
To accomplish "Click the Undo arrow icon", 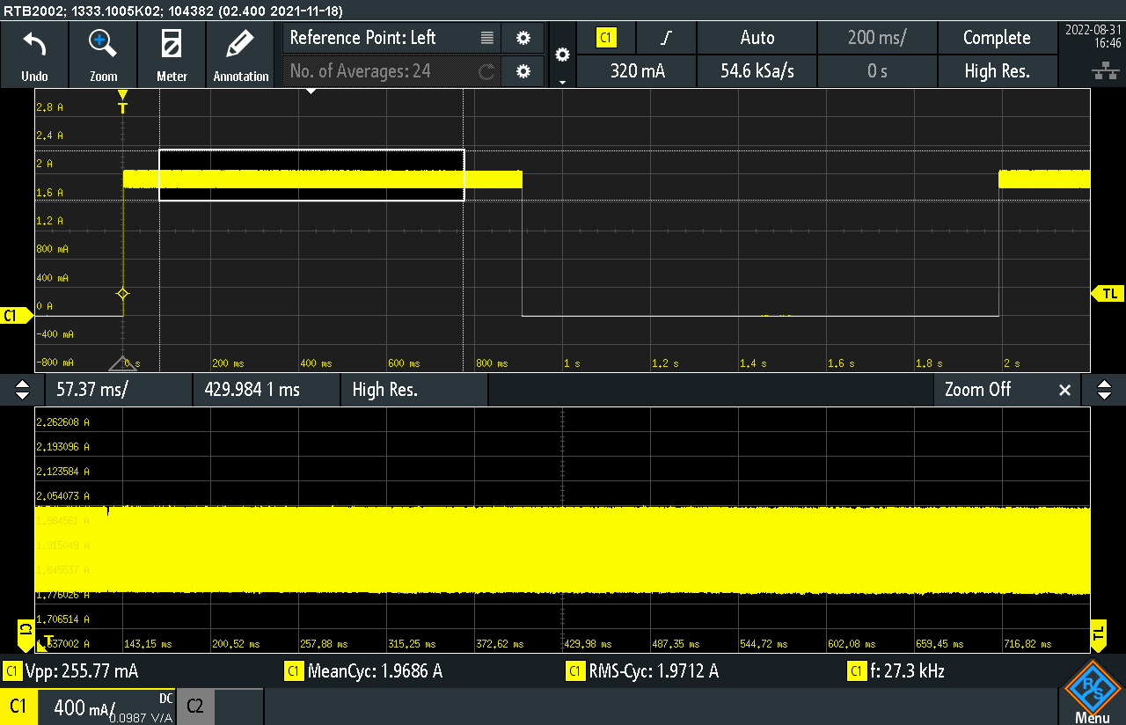I will (x=34, y=44).
